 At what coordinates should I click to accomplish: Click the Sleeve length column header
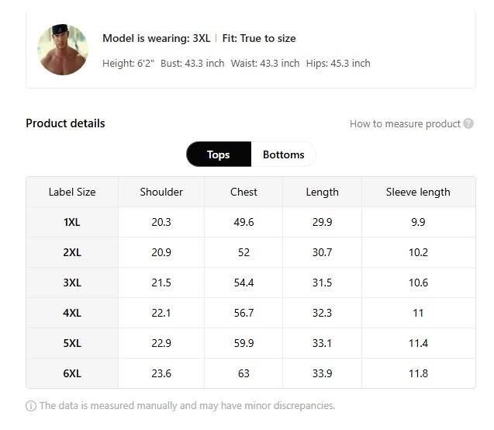point(418,192)
